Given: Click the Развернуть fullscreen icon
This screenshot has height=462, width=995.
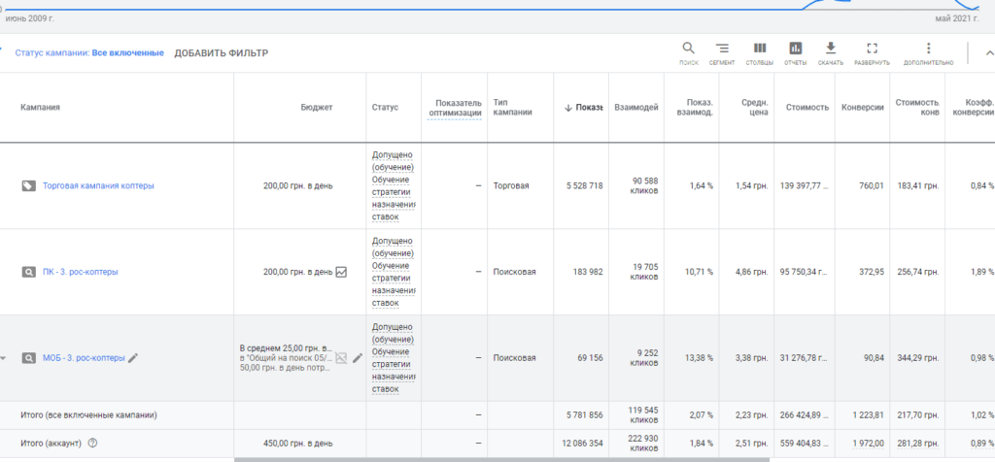Looking at the screenshot, I should (872, 49).
